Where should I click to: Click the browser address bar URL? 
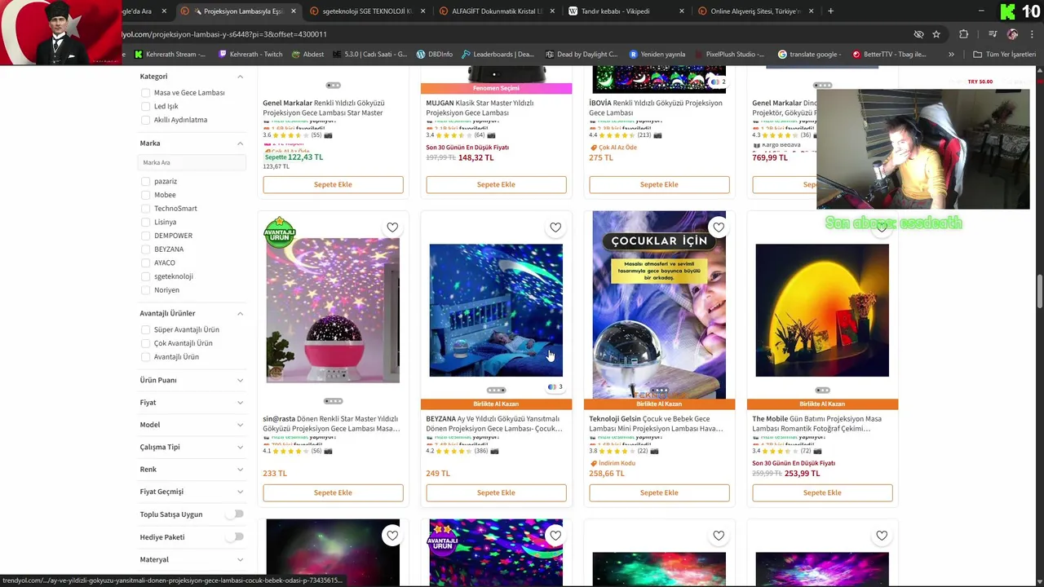pyautogui.click(x=224, y=34)
